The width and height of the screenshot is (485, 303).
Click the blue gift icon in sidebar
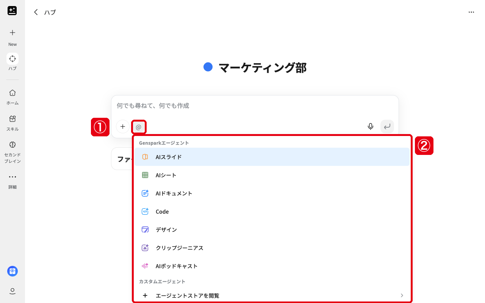[x=13, y=271]
